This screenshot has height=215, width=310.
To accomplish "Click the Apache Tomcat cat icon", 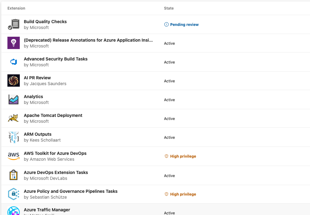I will point(13,118).
